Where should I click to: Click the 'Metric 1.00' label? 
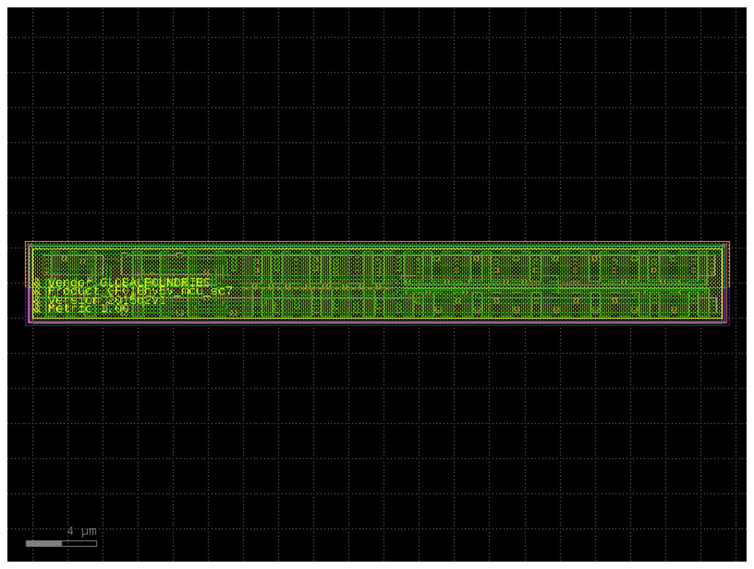point(81,309)
